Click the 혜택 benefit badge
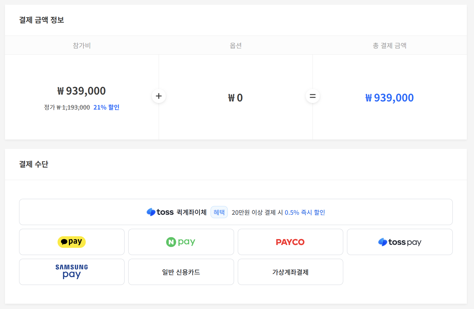 click(219, 212)
